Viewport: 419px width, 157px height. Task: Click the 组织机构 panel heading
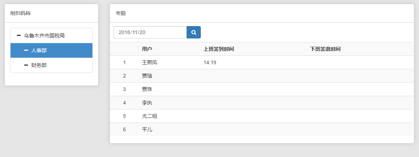(x=20, y=13)
